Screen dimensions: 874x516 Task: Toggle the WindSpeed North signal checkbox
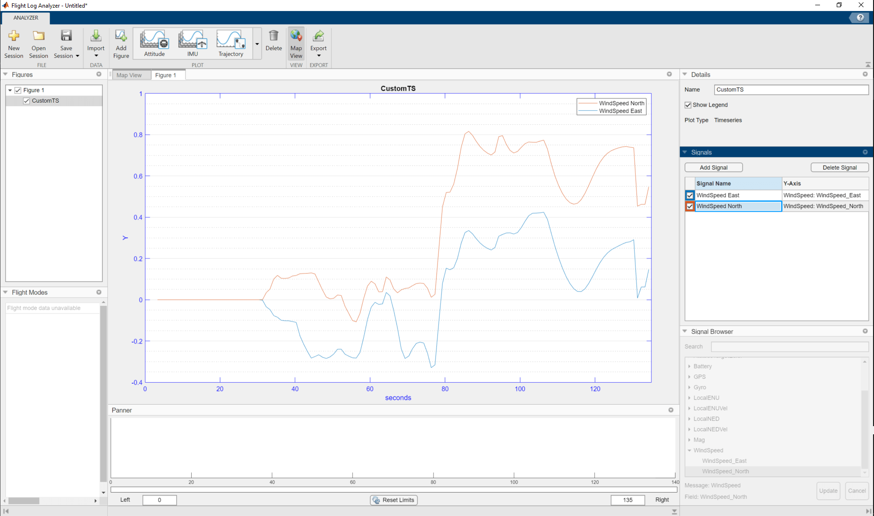[x=690, y=206]
